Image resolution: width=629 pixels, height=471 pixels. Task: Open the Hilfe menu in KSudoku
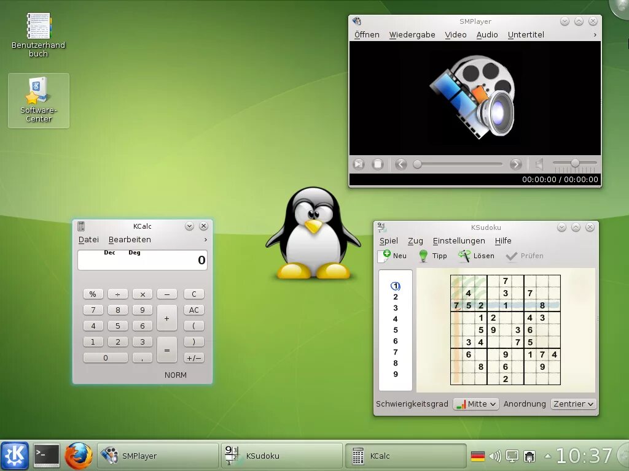tap(503, 240)
